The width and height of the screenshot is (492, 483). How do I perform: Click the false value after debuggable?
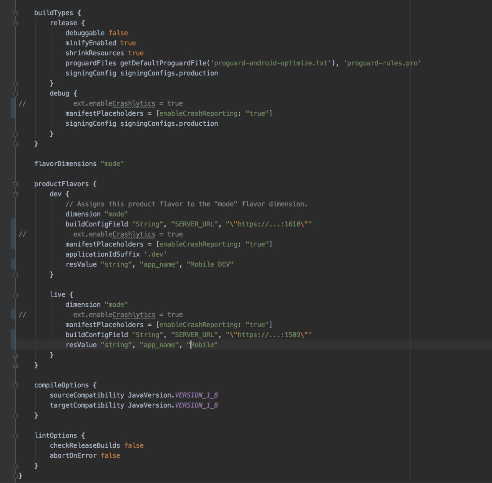(118, 33)
